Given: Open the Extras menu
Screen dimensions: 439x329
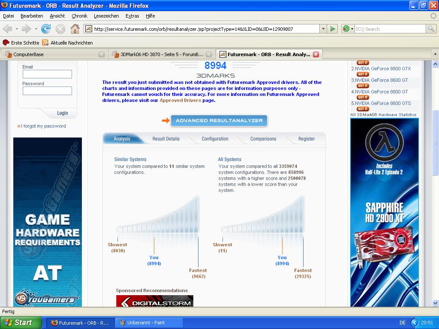Looking at the screenshot, I should pos(132,16).
